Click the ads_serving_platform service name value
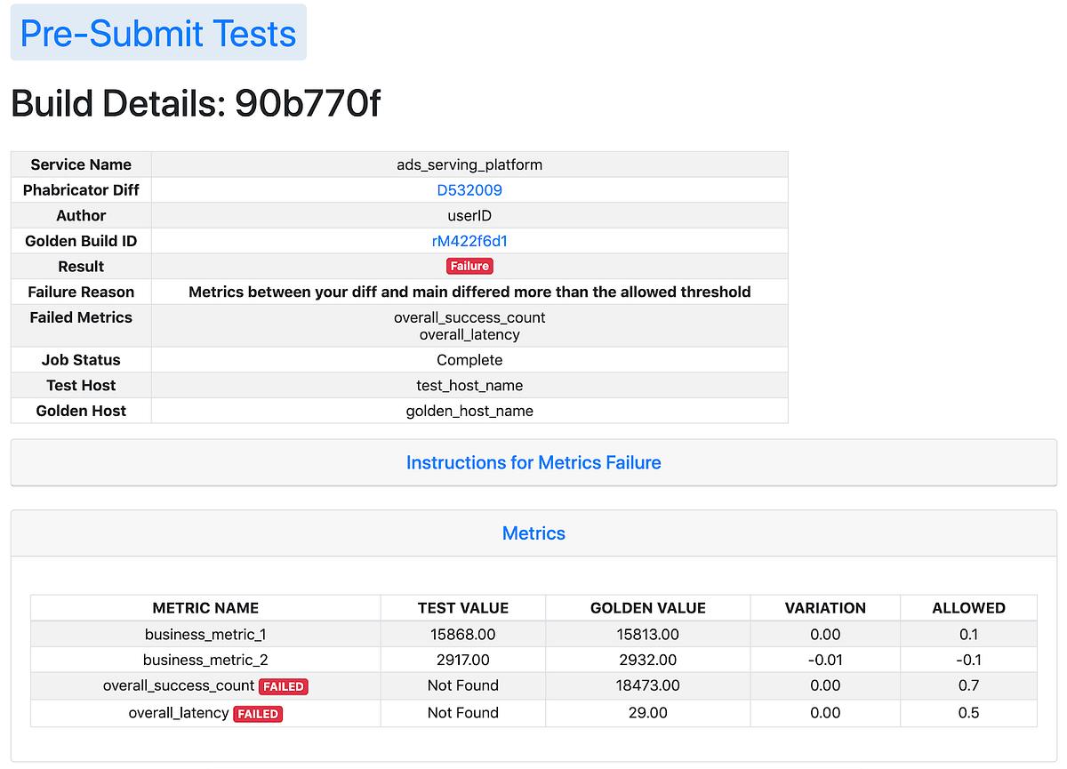Screen dimensions: 1067x769 (x=469, y=164)
